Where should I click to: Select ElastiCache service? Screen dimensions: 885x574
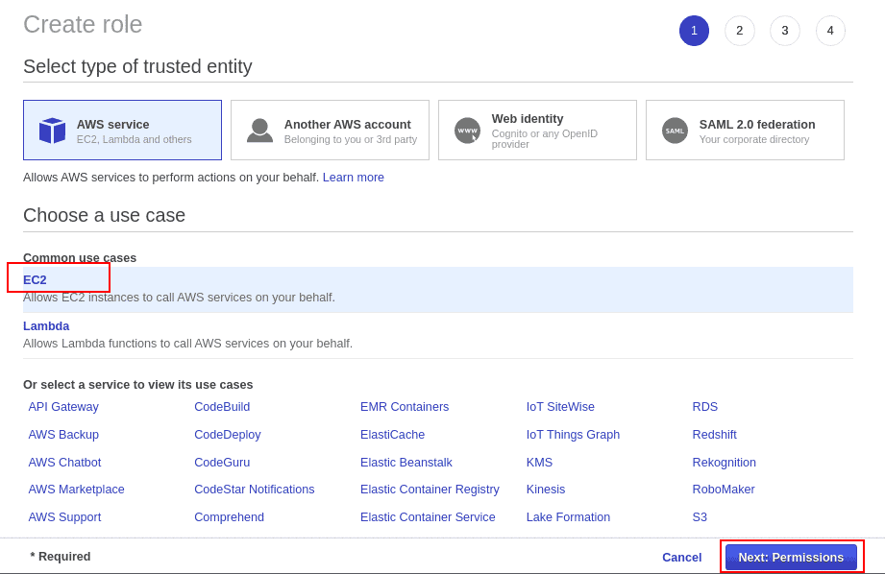click(x=392, y=434)
